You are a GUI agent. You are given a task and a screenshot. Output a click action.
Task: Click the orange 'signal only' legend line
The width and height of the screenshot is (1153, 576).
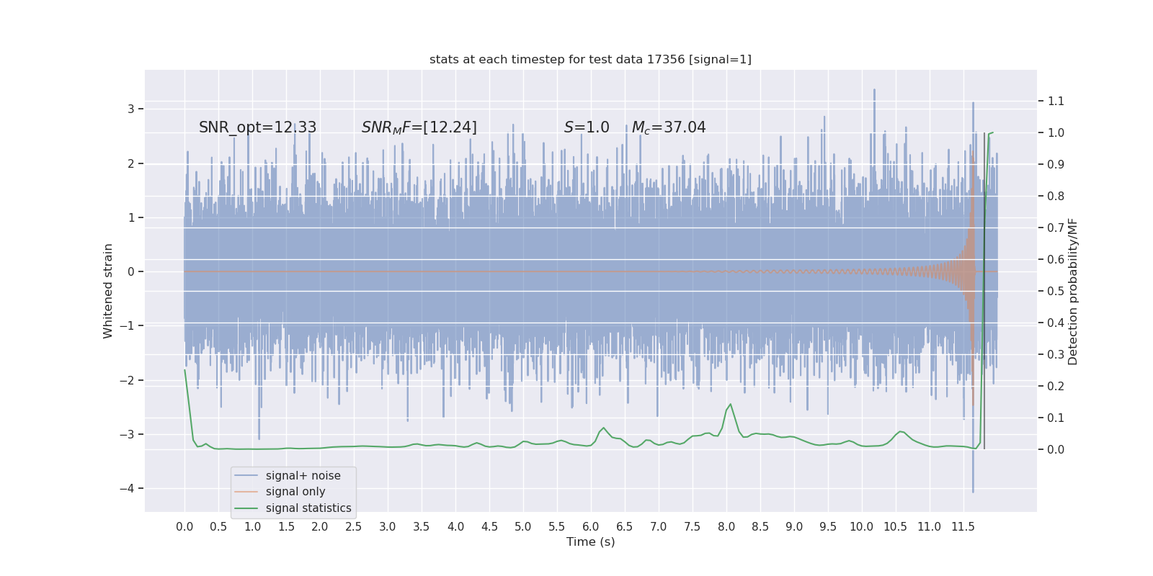[246, 492]
